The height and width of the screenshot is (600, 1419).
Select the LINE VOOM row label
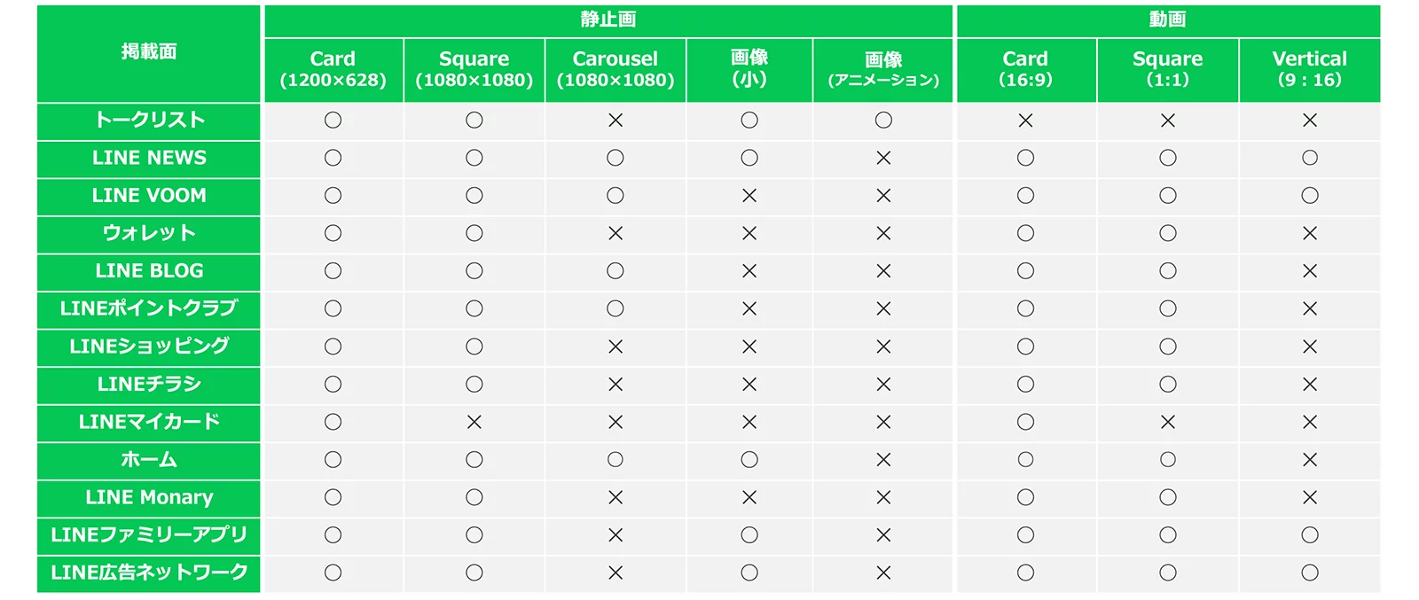pos(149,196)
